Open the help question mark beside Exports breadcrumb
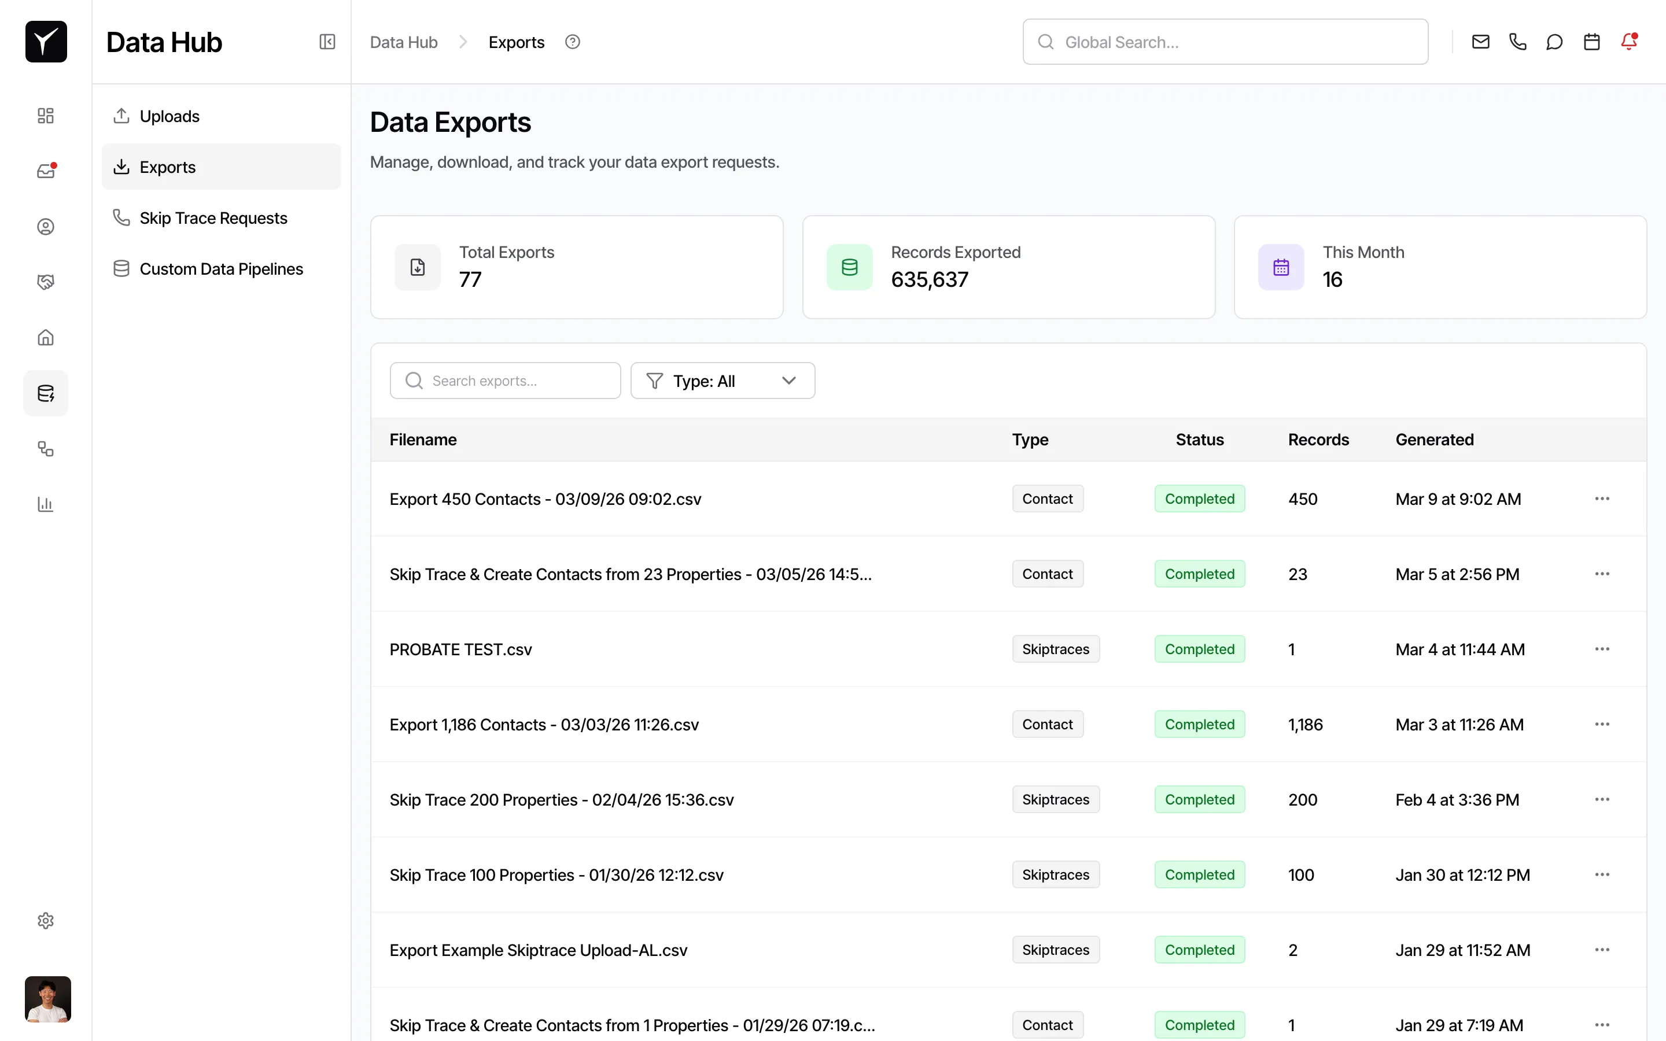The image size is (1666, 1041). [572, 41]
